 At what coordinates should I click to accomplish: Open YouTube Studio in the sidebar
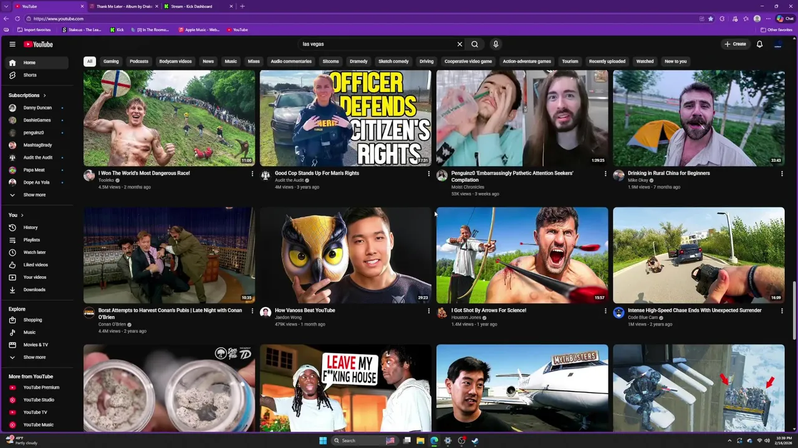point(39,400)
